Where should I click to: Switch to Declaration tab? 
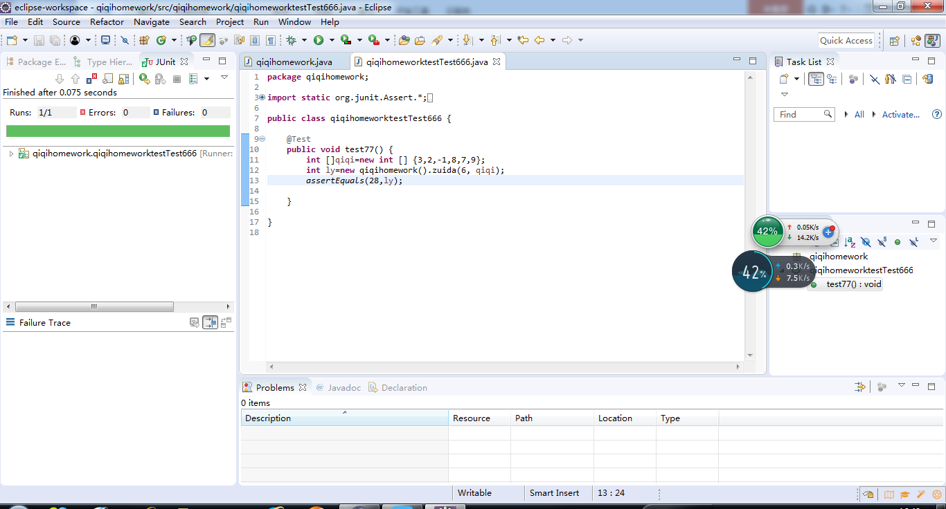coord(398,387)
